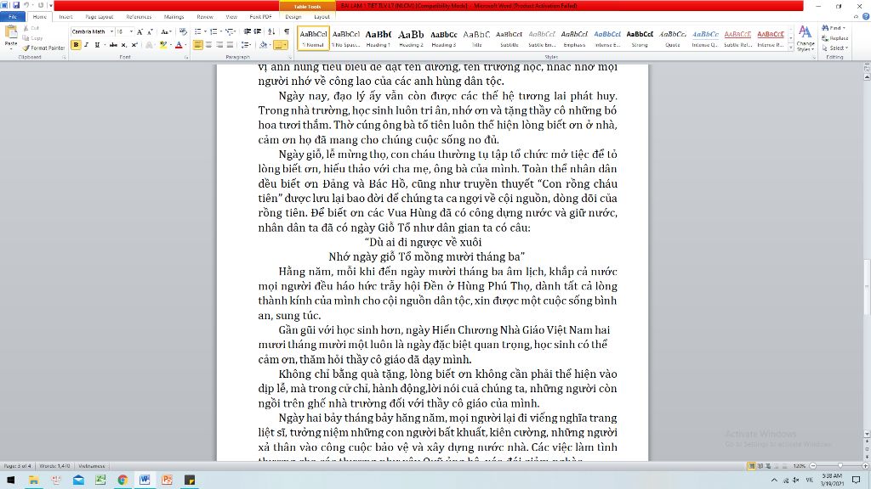The height and width of the screenshot is (489, 871).
Task: Switch to the Page Layout tab
Action: coord(100,17)
